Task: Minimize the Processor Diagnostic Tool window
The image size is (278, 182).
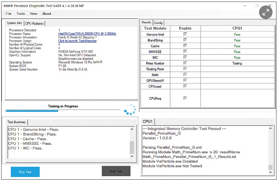Action: [x=245, y=6]
